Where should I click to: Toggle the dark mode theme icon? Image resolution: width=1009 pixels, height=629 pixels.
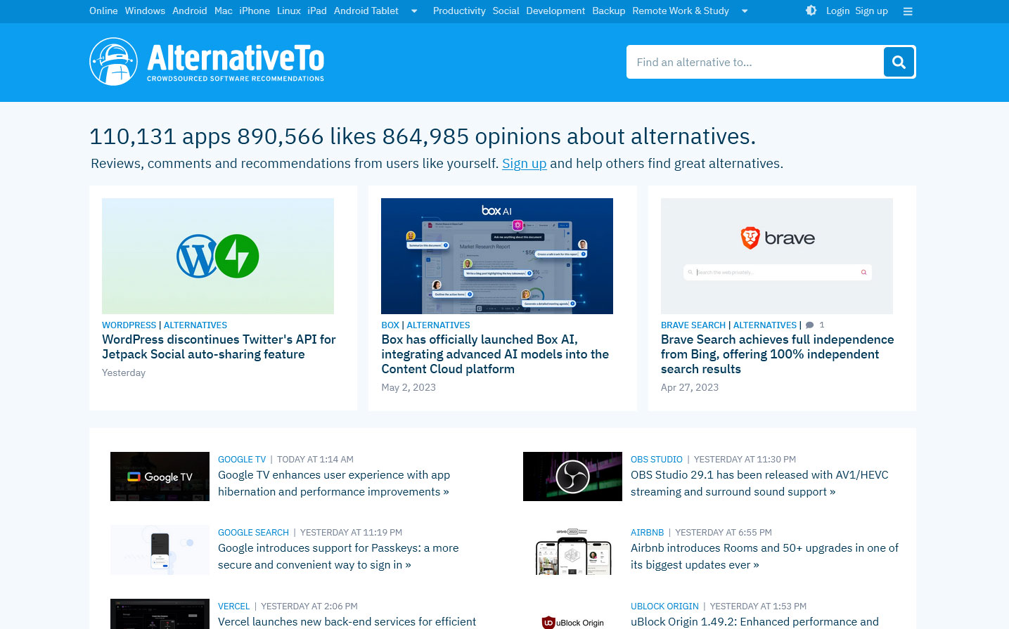(x=811, y=11)
